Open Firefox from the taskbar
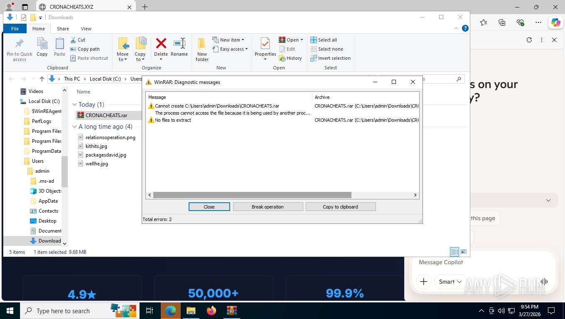This screenshot has height=319, width=565. tap(211, 311)
